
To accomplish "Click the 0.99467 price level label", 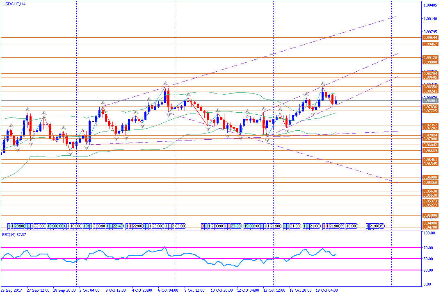I will (430, 44).
